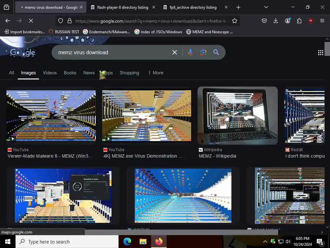This screenshot has height=248, width=330.
Task: Open Import bookmarks bookmark
Action: click(x=24, y=32)
